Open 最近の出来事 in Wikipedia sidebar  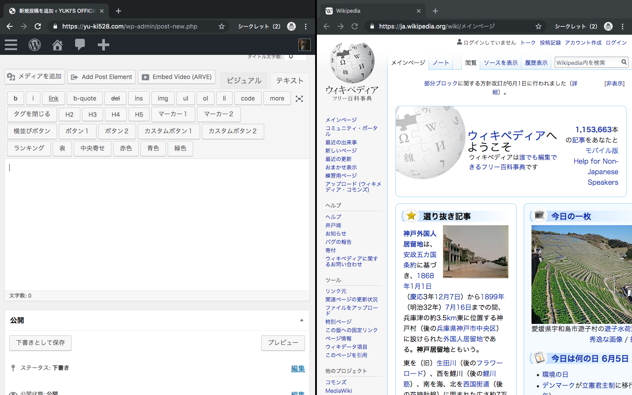tap(341, 142)
